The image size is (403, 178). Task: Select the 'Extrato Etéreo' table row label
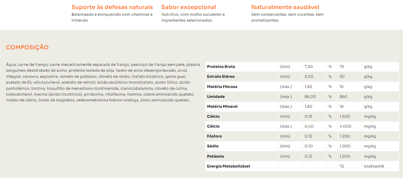(x=221, y=77)
